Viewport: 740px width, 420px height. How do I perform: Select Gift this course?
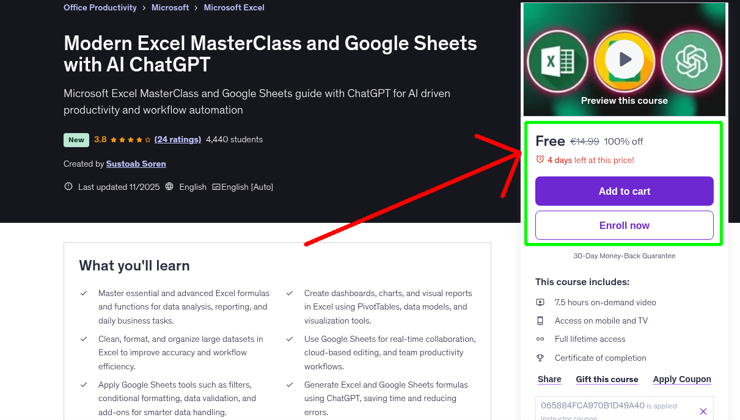click(607, 379)
